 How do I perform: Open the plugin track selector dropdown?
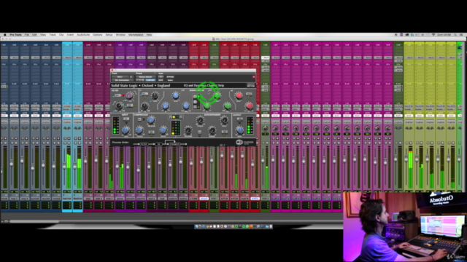point(120,76)
